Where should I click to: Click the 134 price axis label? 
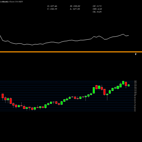[135, 84]
